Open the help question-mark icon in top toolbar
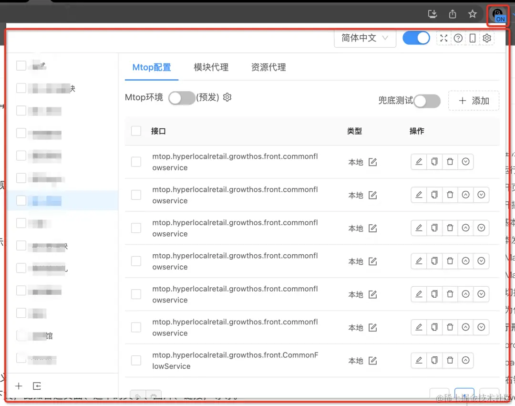The width and height of the screenshot is (515, 406). pos(458,38)
